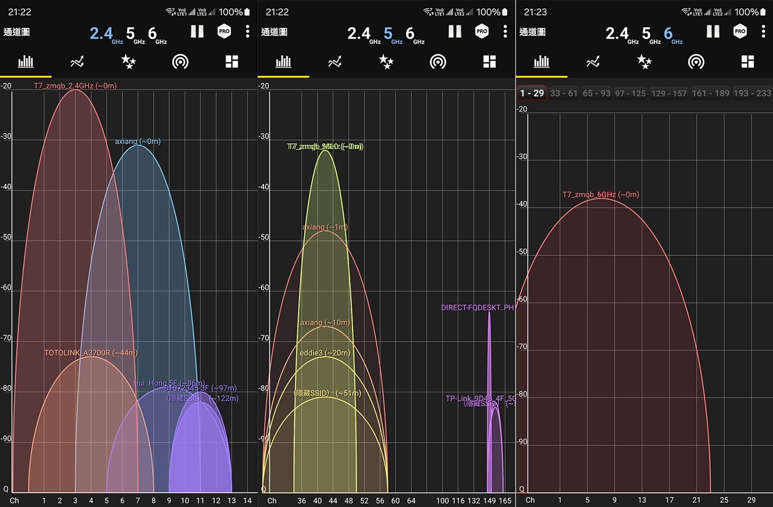Select channel range 33 - 61
The height and width of the screenshot is (507, 773).
point(564,93)
